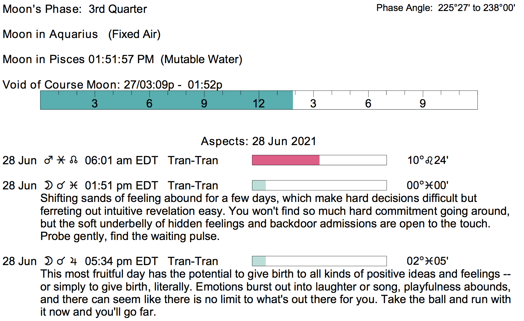Click the strength bar for the 01:51 pm aspect
The width and height of the screenshot is (524, 321).
click(319, 185)
